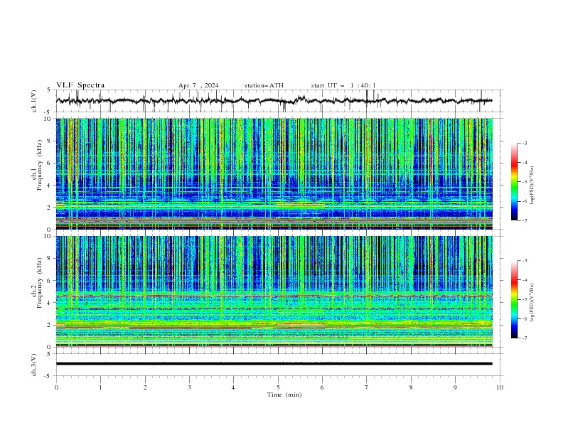Click the ch.1 voltage waveform trace

click(x=274, y=101)
